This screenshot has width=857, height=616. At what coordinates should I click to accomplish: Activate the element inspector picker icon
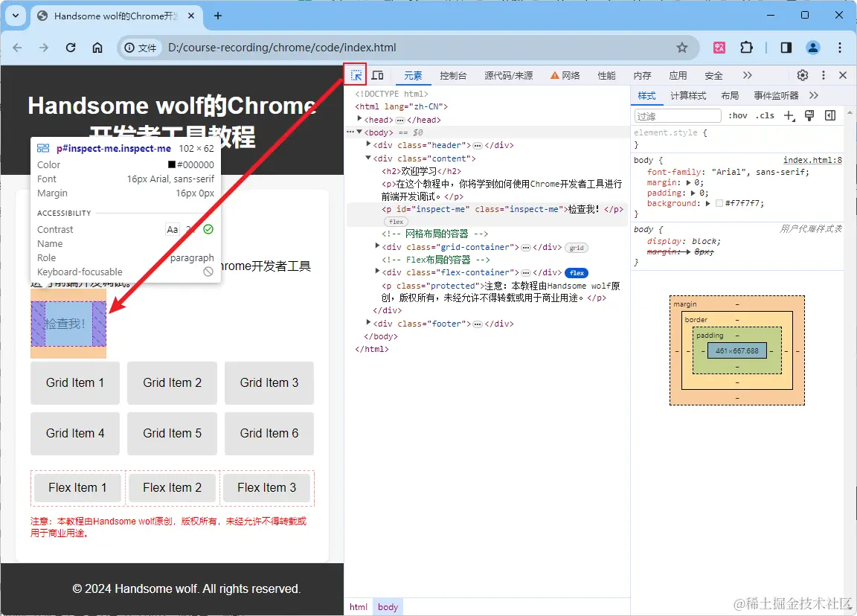356,75
